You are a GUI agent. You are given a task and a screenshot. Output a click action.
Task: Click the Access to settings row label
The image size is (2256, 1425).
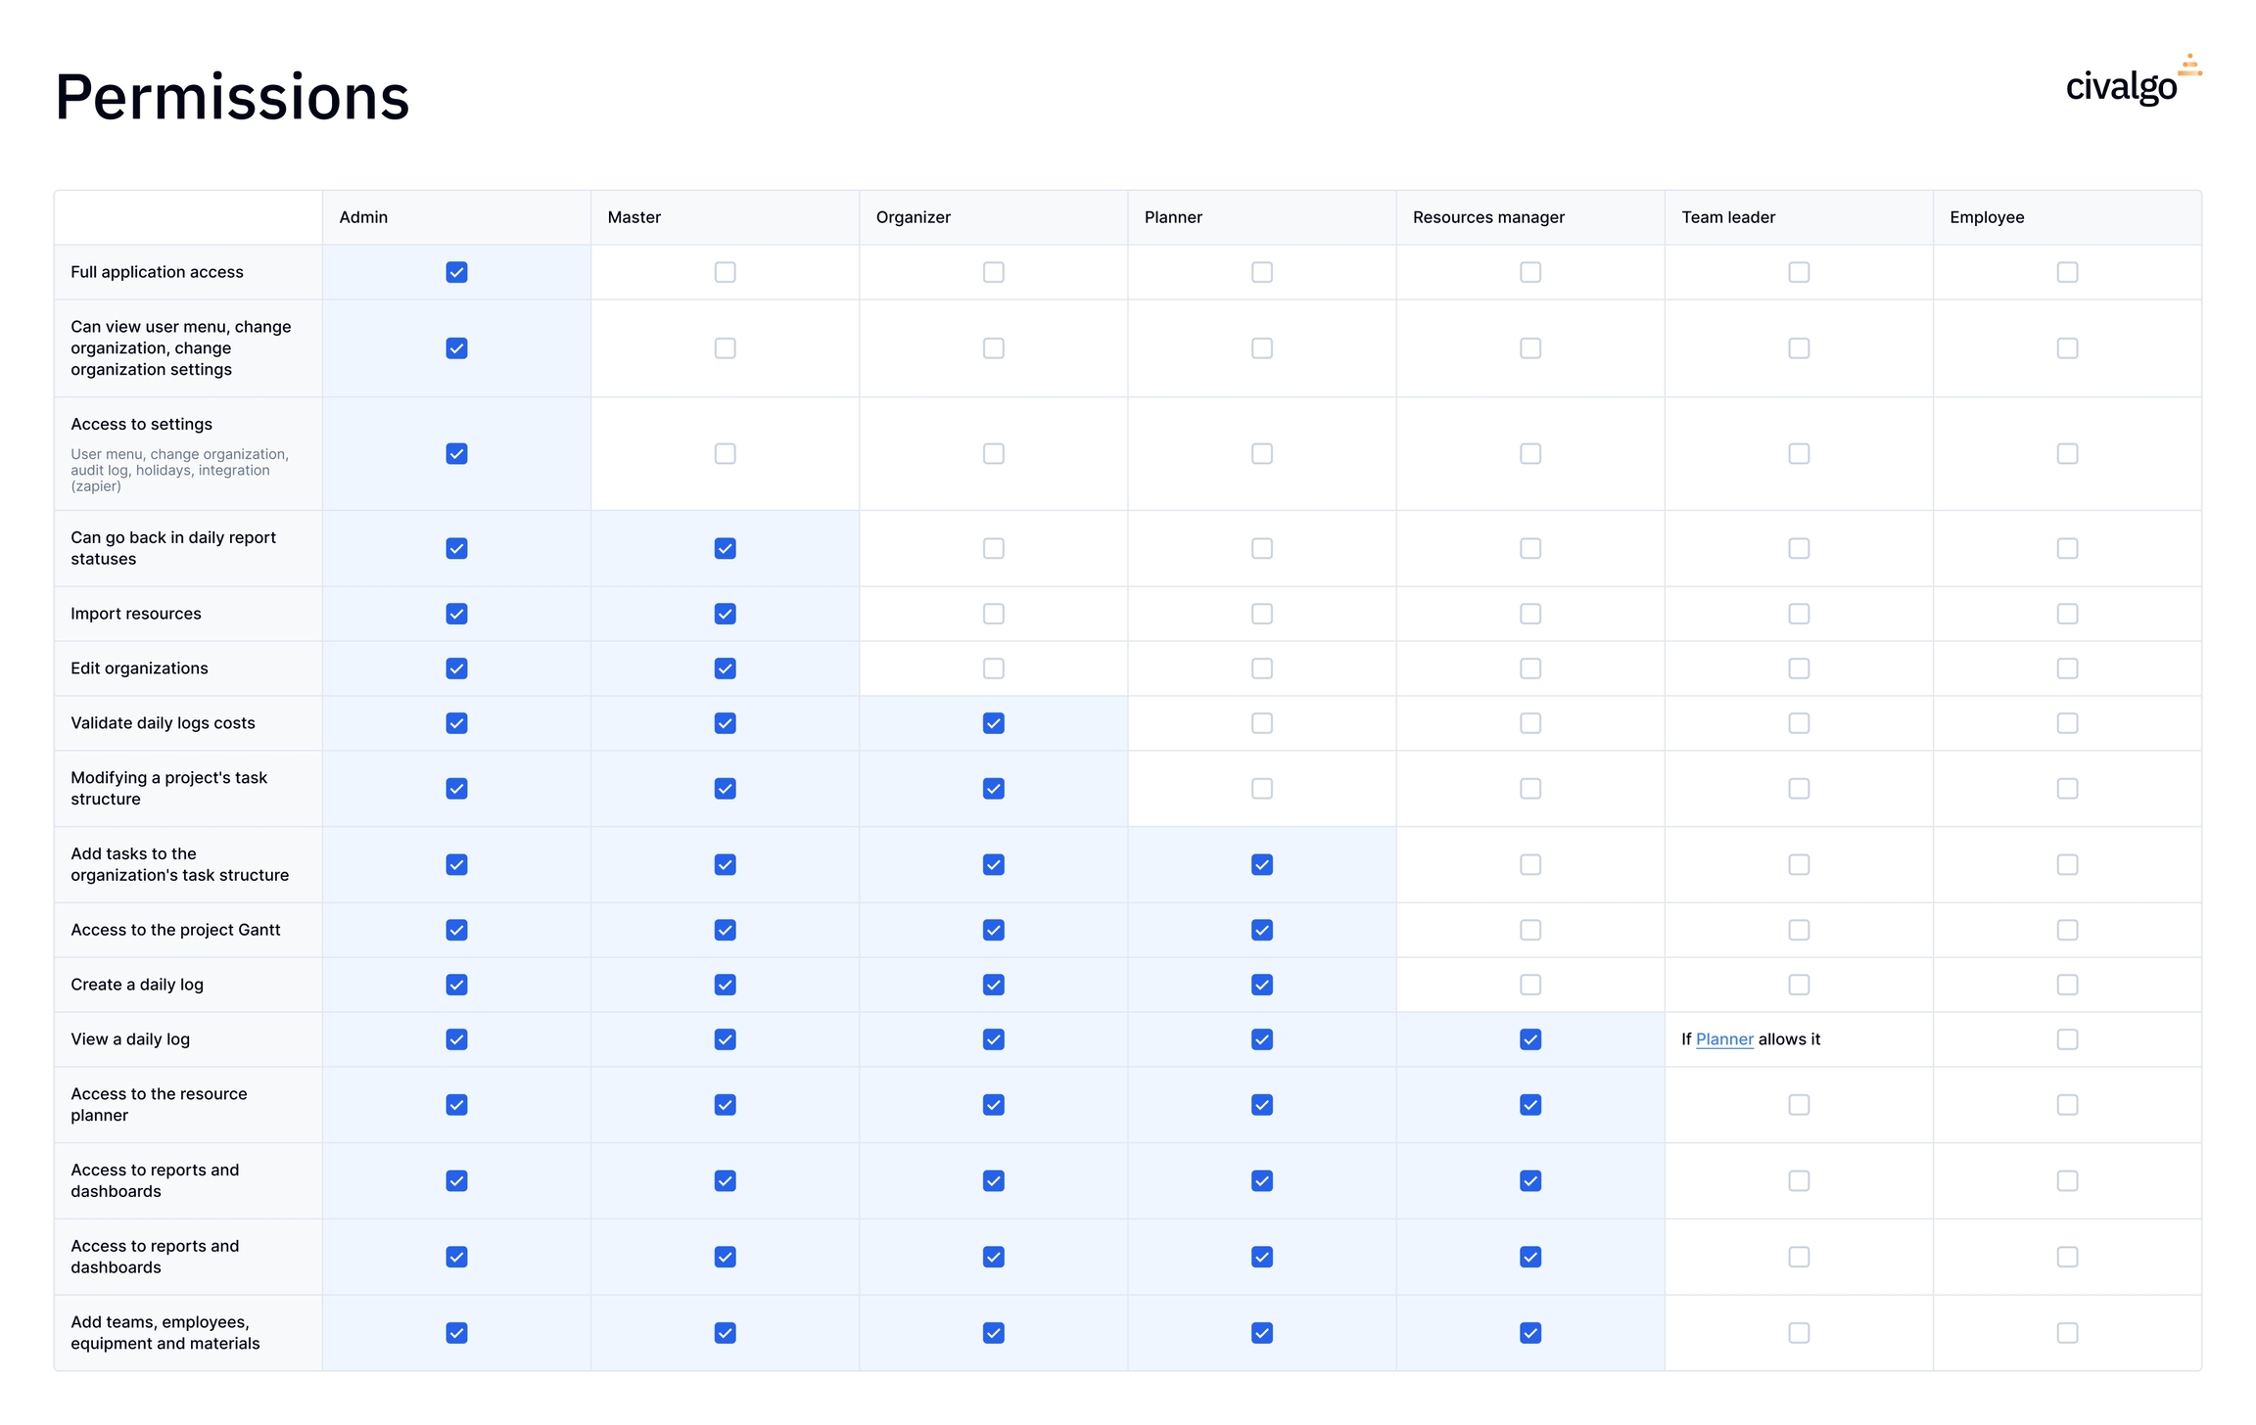[x=141, y=424]
